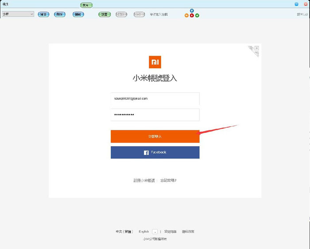Click the orange Mi logo
The width and height of the screenshot is (310, 249).
tap(155, 62)
